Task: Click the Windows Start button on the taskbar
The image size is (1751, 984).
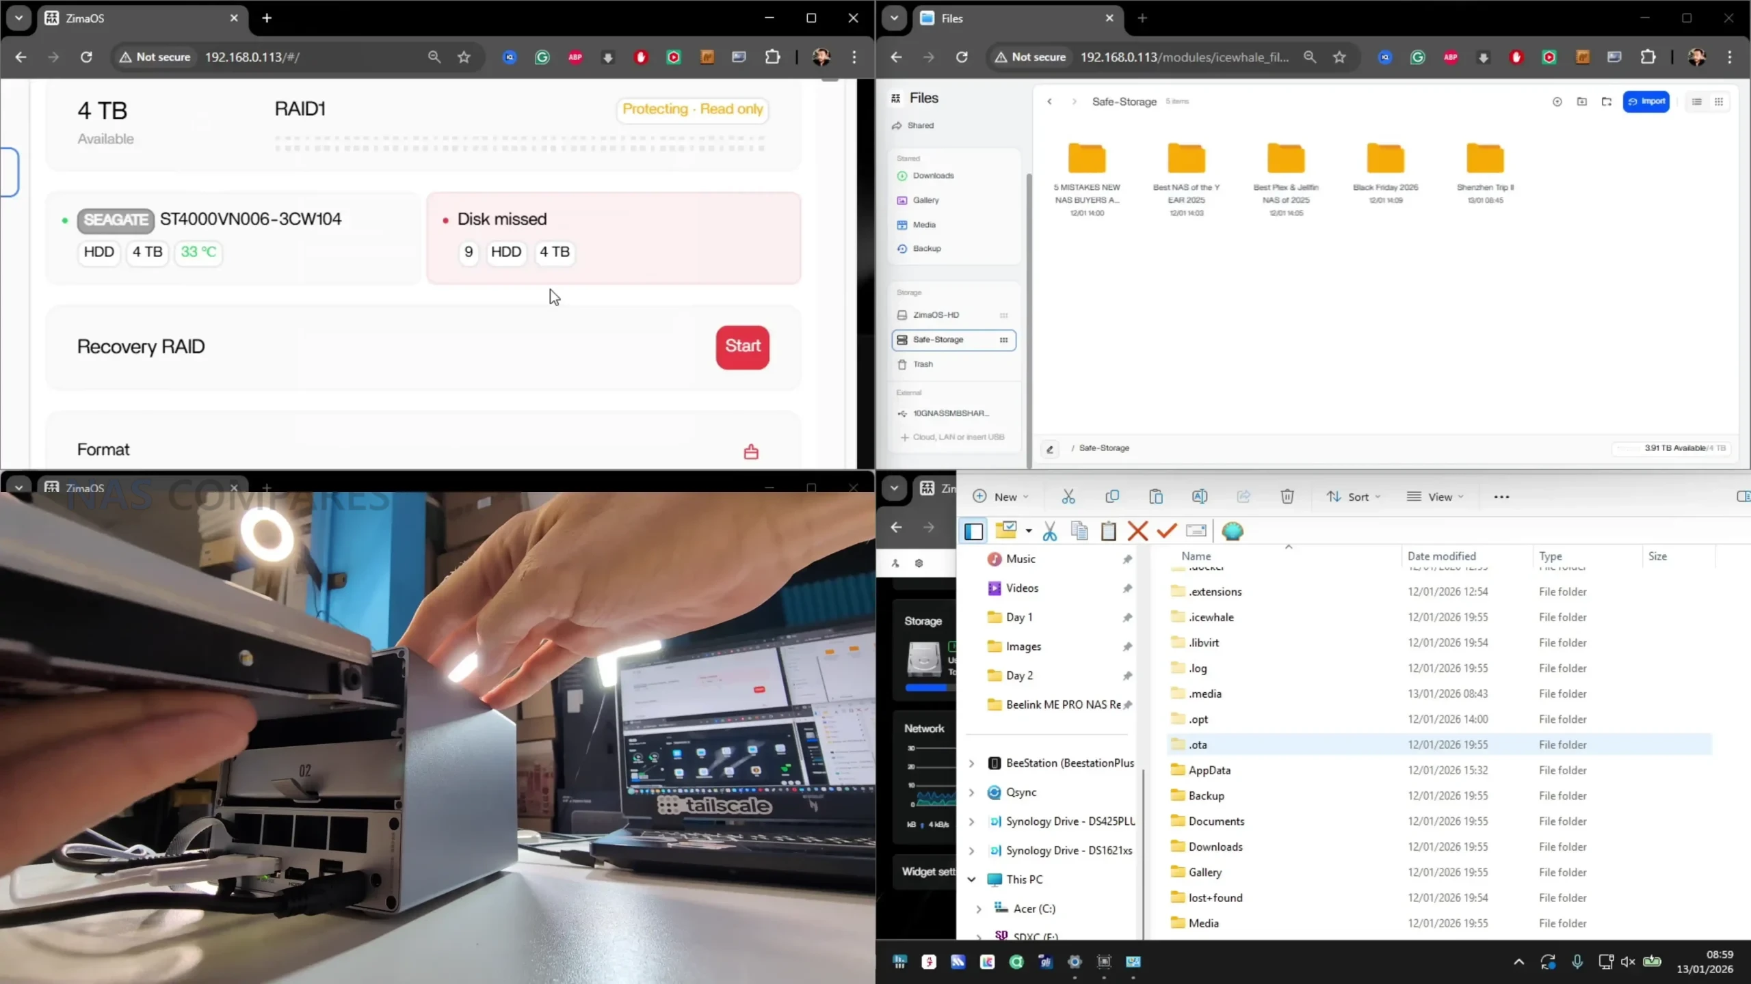Action: click(899, 962)
